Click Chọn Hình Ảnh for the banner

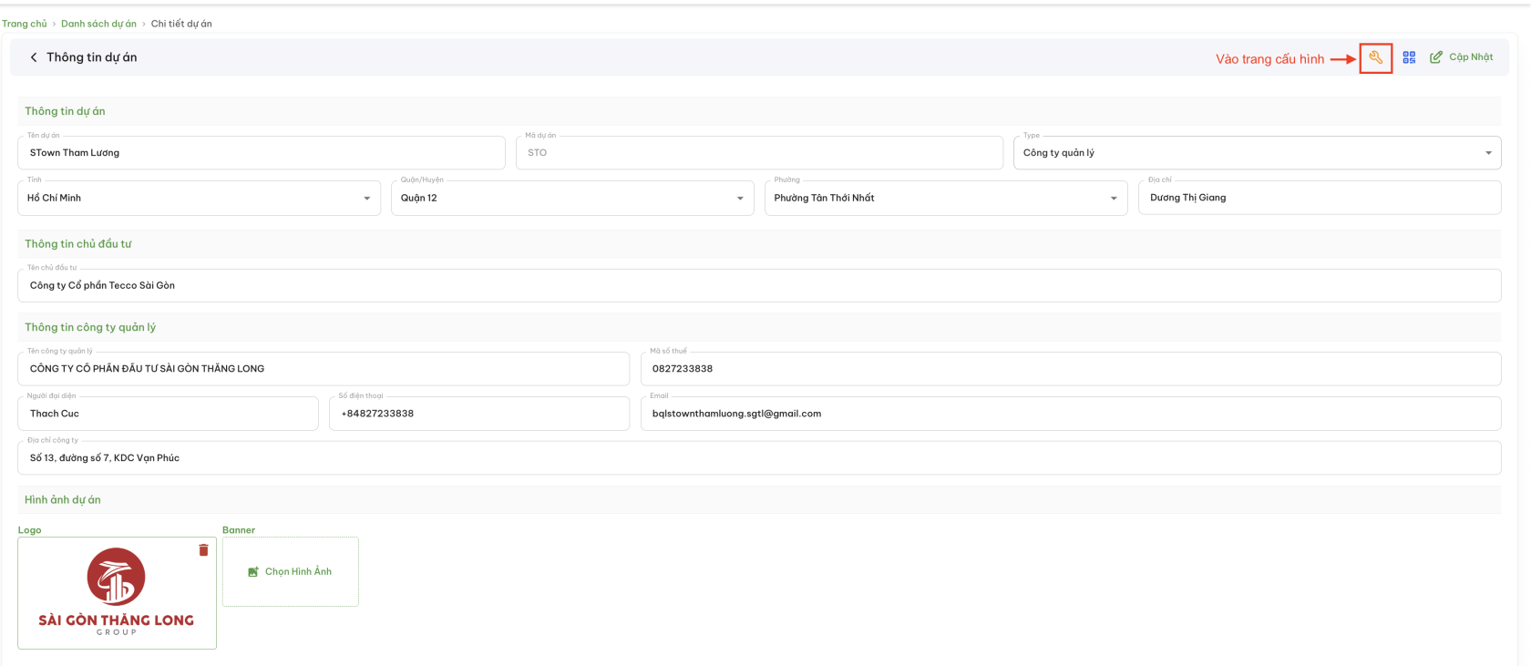(x=291, y=571)
